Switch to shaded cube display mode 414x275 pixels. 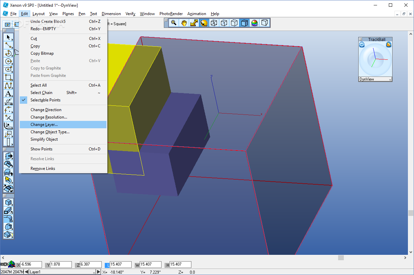click(244, 23)
